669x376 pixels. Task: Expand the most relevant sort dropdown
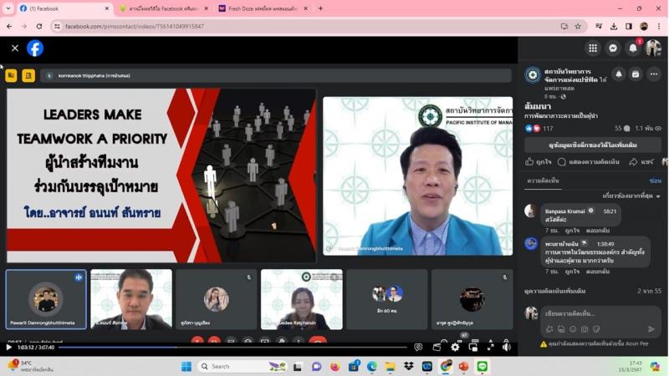(x=631, y=196)
